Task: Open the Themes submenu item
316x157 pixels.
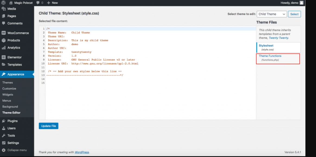Action: tap(8, 83)
